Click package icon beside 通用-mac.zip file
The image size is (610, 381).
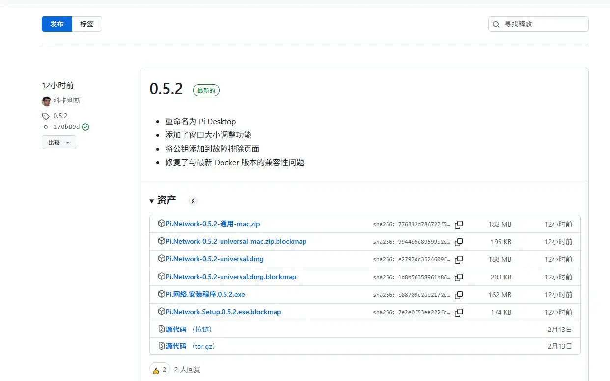(161, 223)
